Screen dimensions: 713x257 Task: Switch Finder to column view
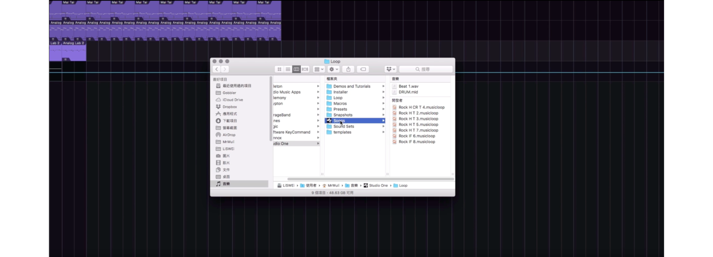[x=296, y=69]
